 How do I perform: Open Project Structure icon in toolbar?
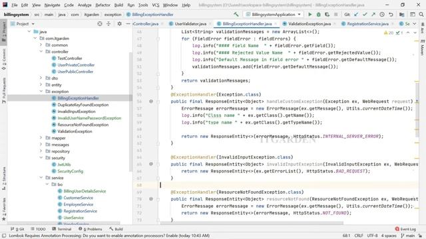[x=402, y=15]
